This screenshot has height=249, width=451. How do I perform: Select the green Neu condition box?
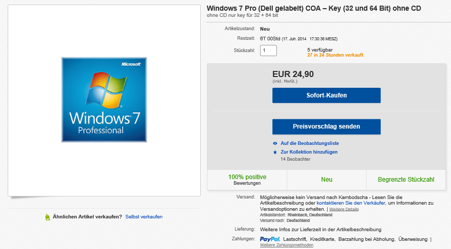click(327, 179)
